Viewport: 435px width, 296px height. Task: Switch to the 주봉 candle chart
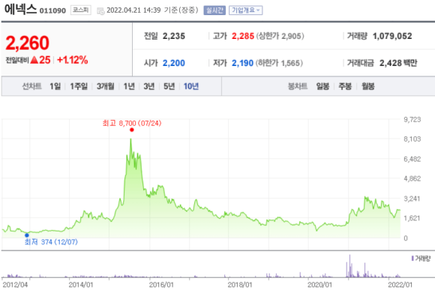point(345,86)
